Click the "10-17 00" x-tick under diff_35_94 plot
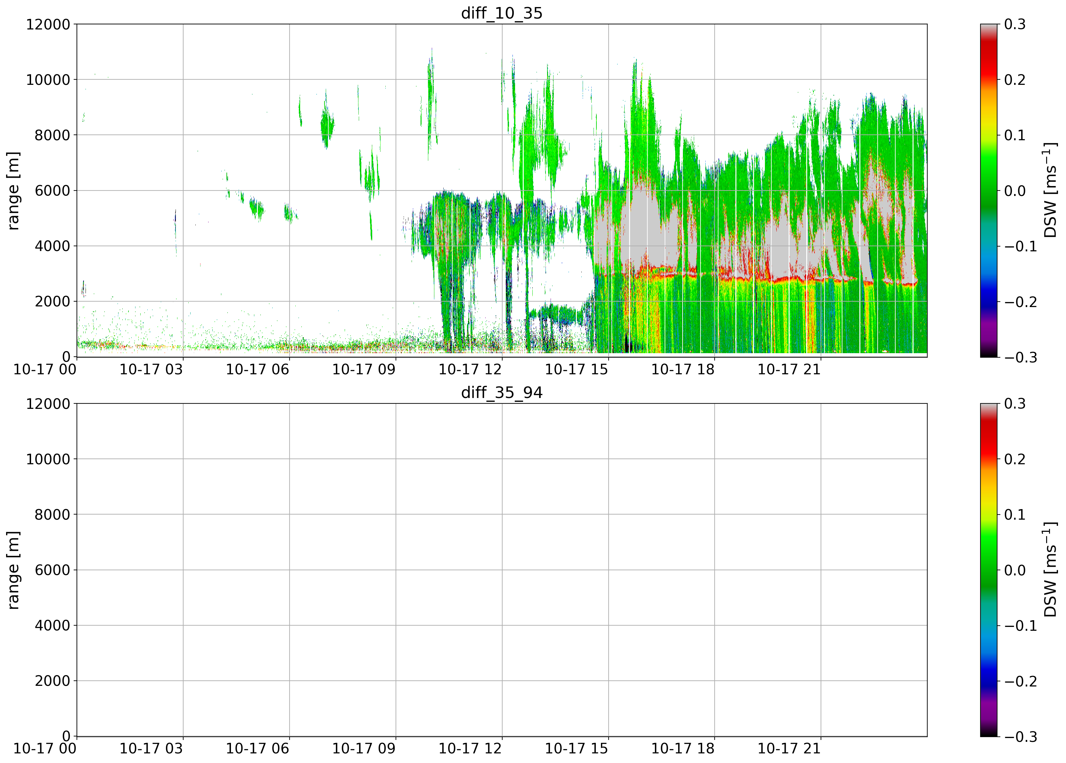Viewport: 1066px width, 763px height. (45, 749)
